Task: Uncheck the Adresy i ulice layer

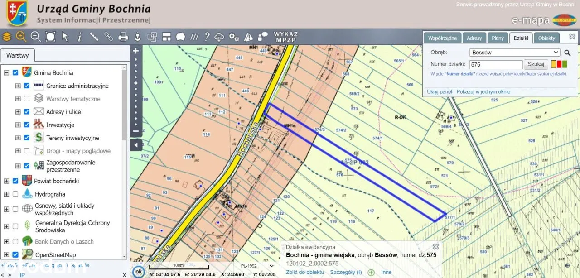Action: click(27, 112)
